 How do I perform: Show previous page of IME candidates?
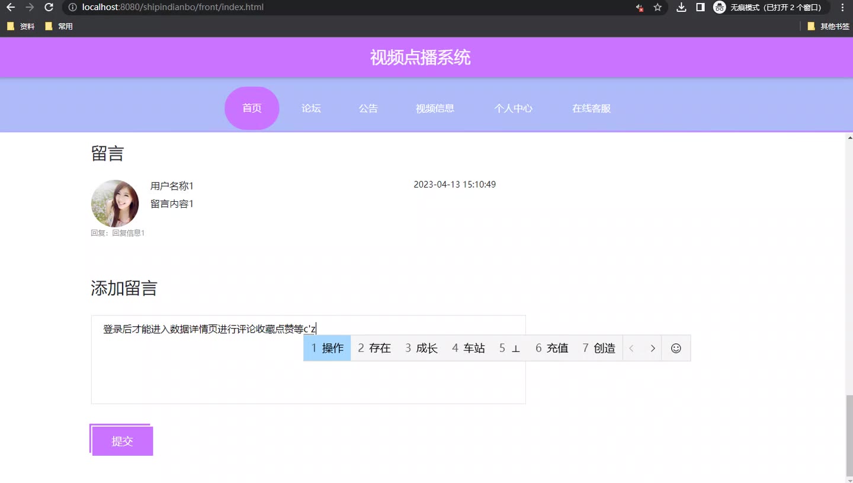pyautogui.click(x=631, y=348)
